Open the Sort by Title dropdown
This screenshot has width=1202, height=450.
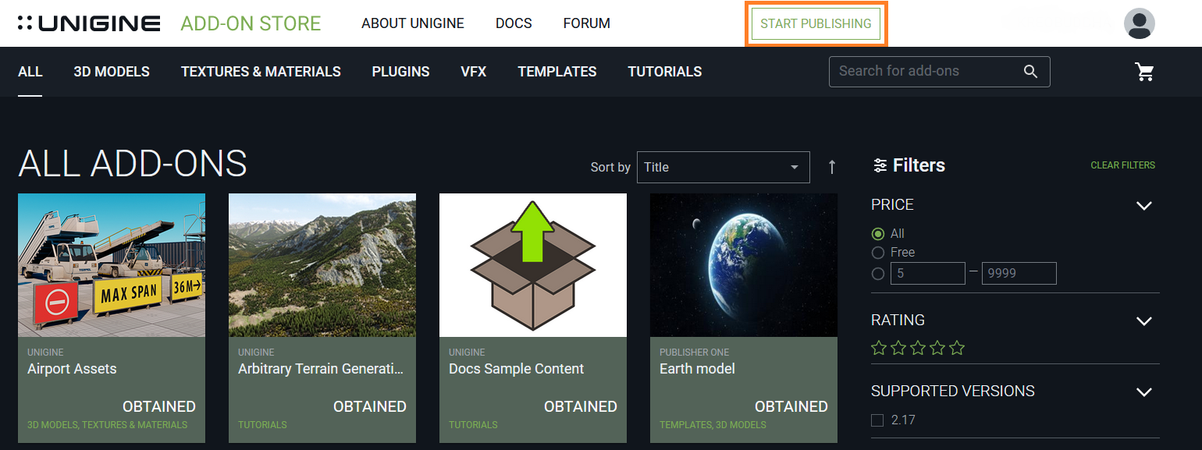point(724,167)
